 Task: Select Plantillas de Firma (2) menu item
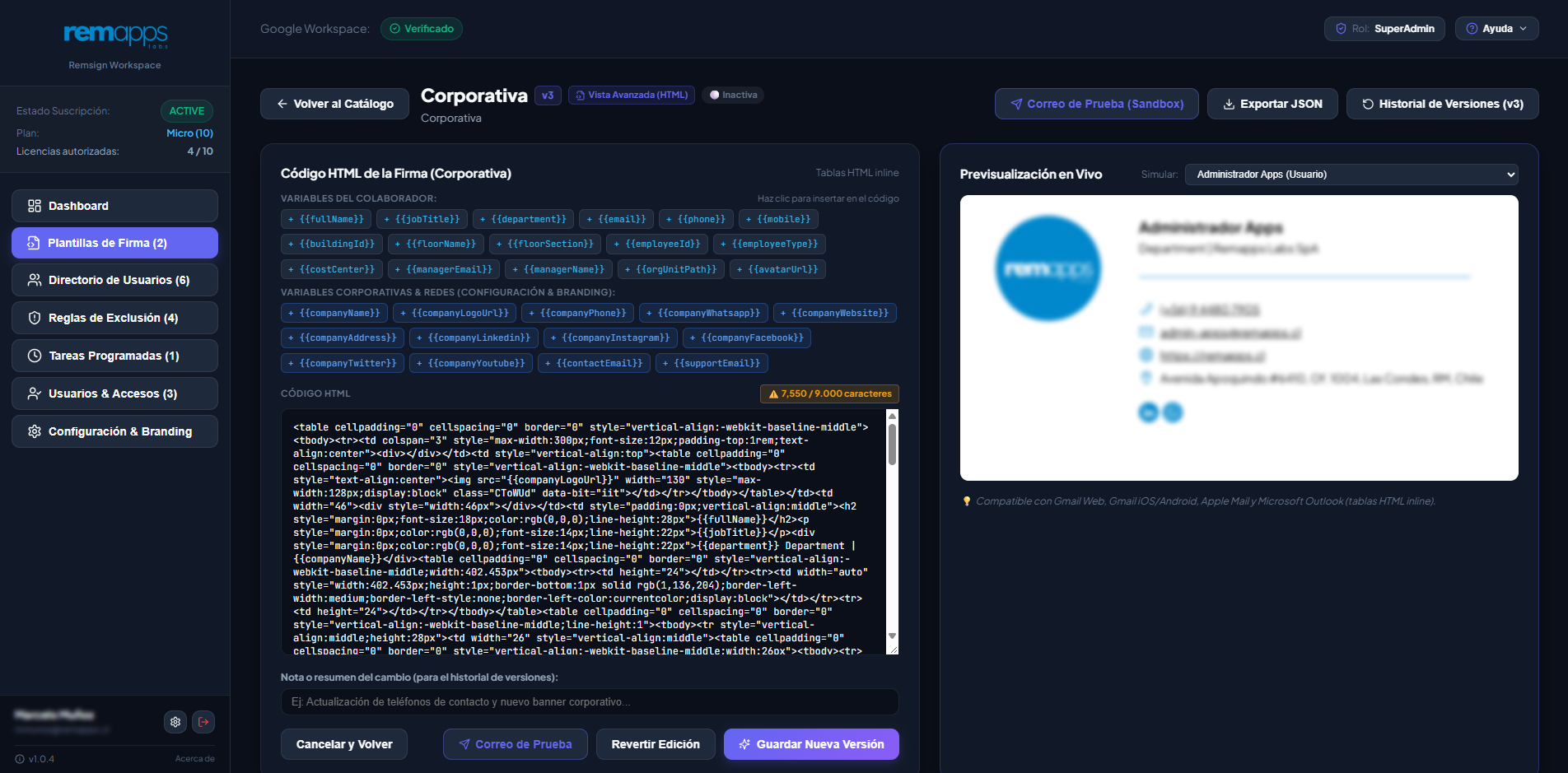point(114,243)
